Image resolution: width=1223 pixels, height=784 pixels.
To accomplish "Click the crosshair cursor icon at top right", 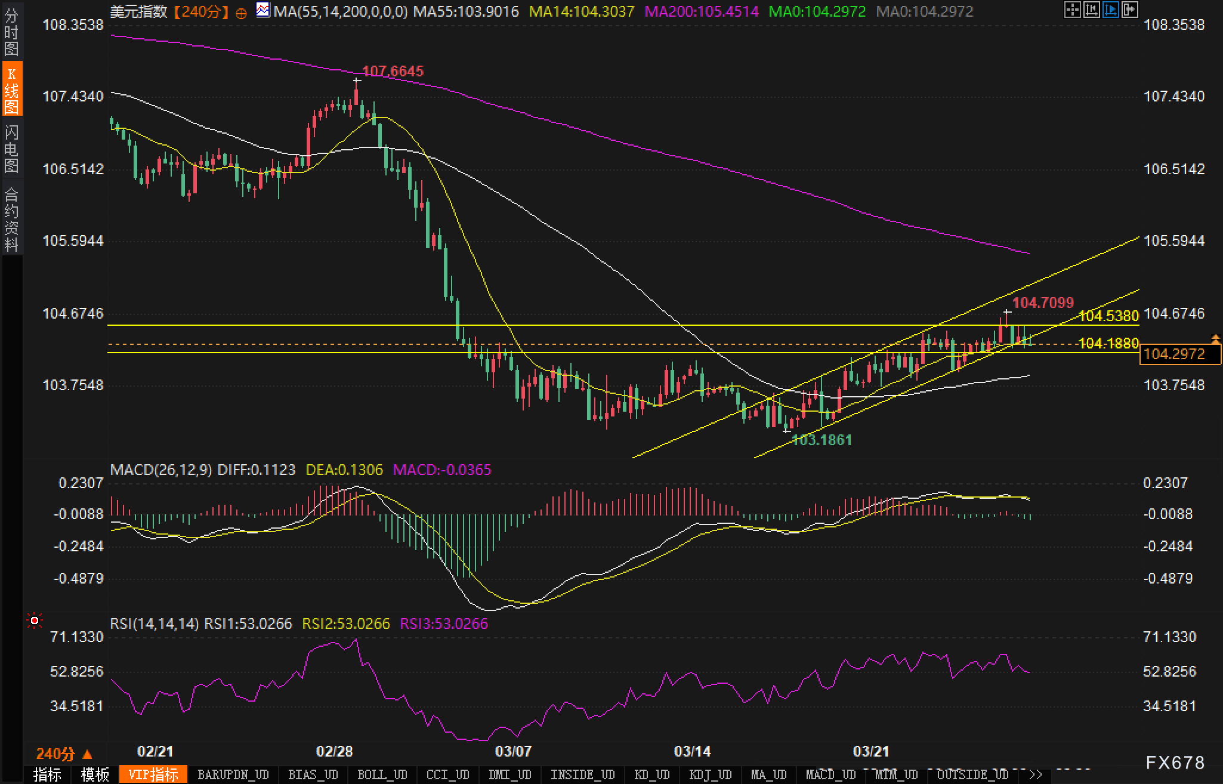I will tap(1072, 10).
